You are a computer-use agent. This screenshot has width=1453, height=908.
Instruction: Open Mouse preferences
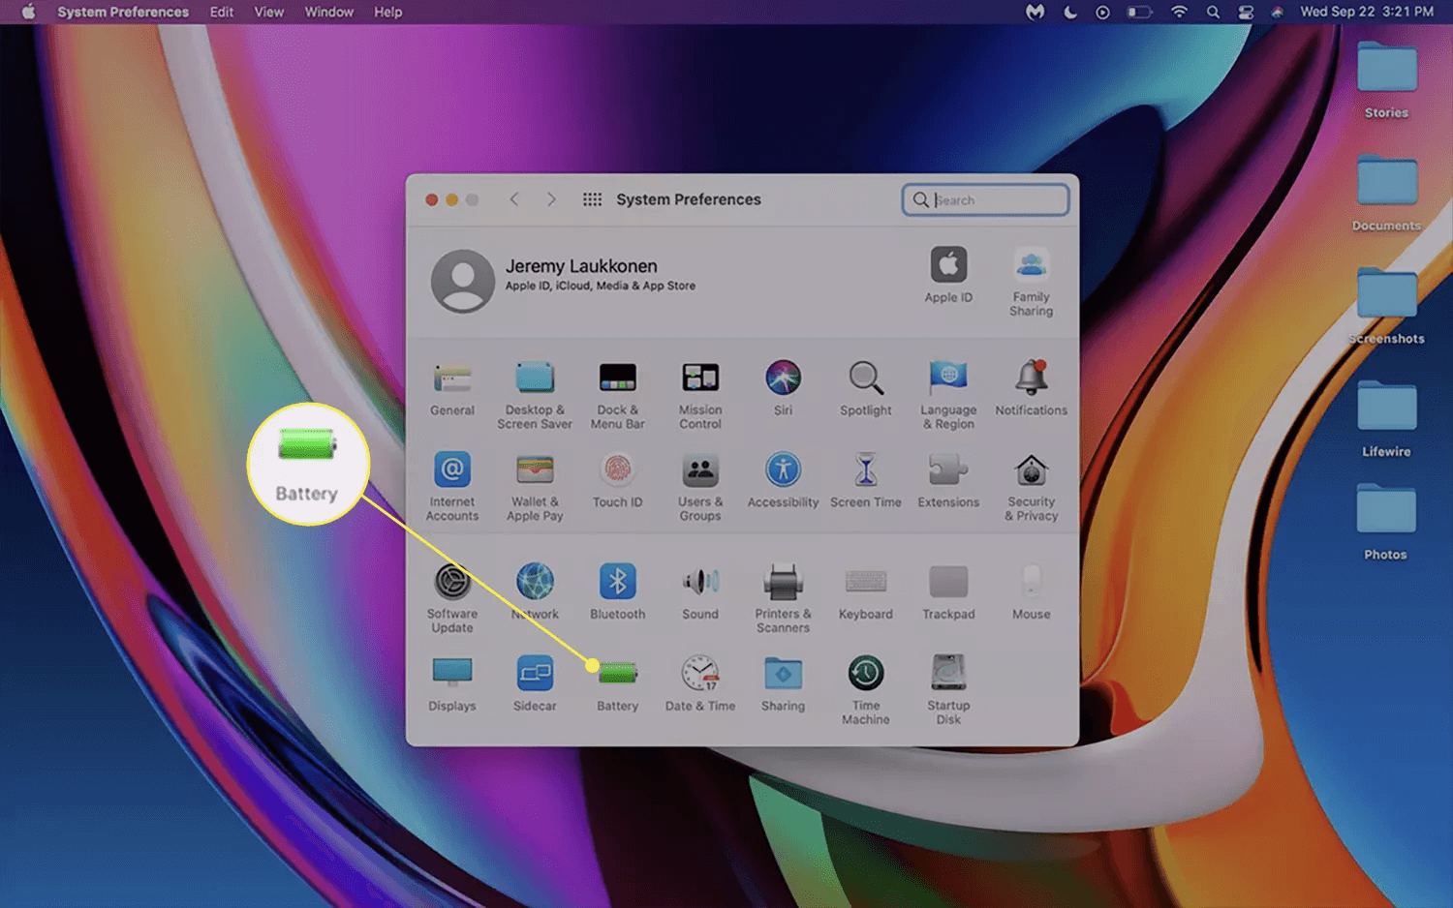[1032, 592]
